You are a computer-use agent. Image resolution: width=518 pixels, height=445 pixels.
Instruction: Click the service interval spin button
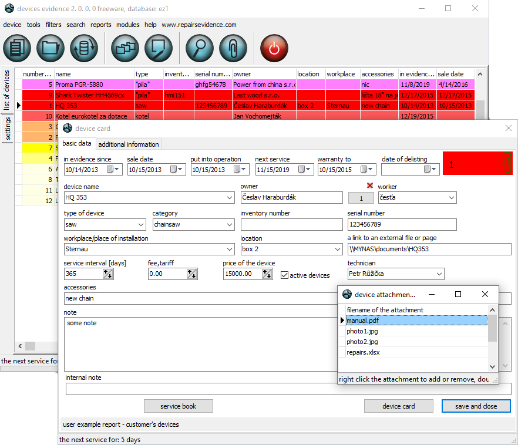108,274
